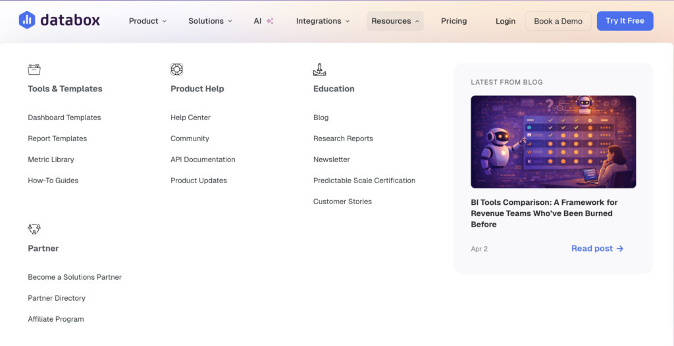
Task: Click the Tools & Templates toolbox icon
Action: tap(34, 70)
